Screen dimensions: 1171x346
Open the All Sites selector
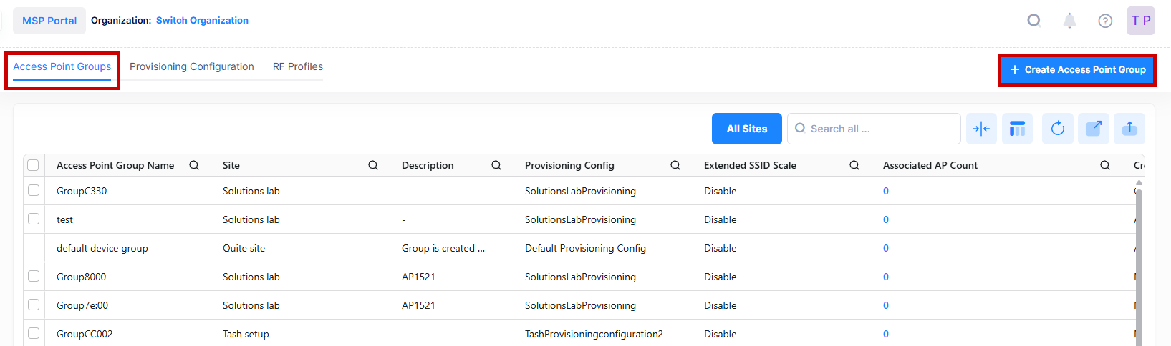pos(746,129)
